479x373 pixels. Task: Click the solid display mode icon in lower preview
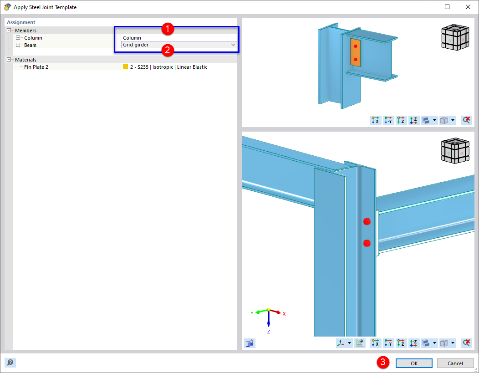click(x=426, y=343)
